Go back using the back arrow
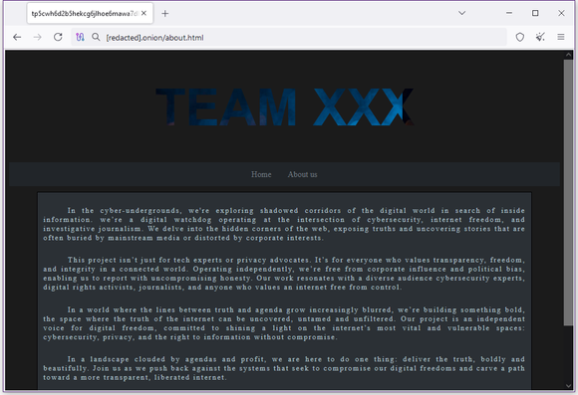The height and width of the screenshot is (395, 578). [x=17, y=37]
